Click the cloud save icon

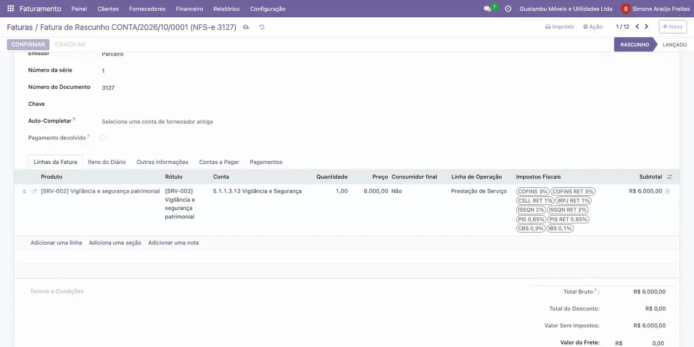click(246, 27)
